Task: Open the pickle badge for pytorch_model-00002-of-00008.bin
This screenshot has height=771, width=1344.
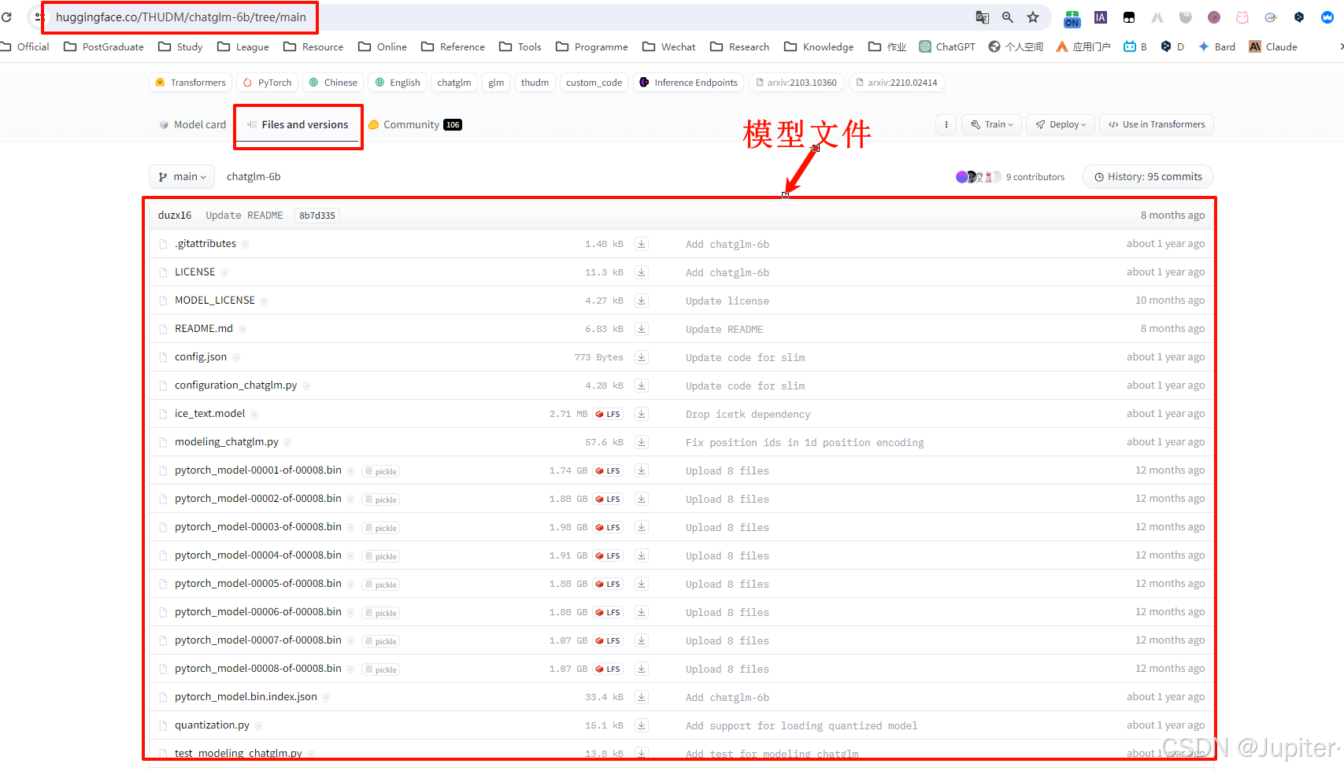Action: [381, 500]
